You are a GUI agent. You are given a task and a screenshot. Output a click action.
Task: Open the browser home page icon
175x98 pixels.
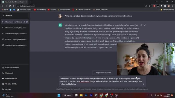13,6
